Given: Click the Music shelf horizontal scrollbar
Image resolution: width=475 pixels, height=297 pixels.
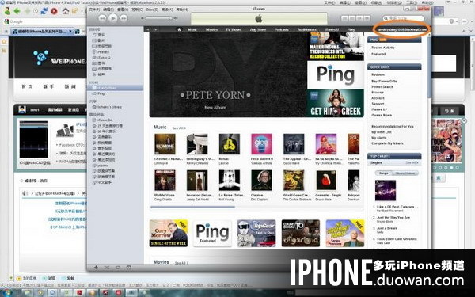Looking at the screenshot, I should coord(192,208).
